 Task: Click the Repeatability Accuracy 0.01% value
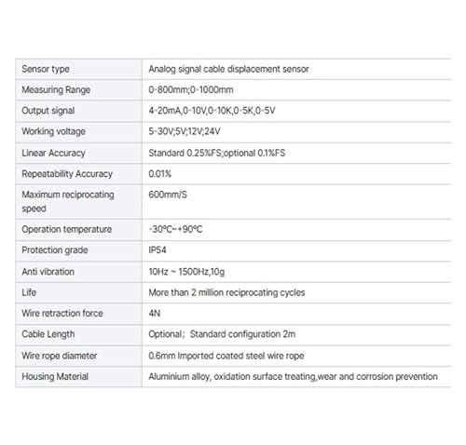[x=159, y=174]
